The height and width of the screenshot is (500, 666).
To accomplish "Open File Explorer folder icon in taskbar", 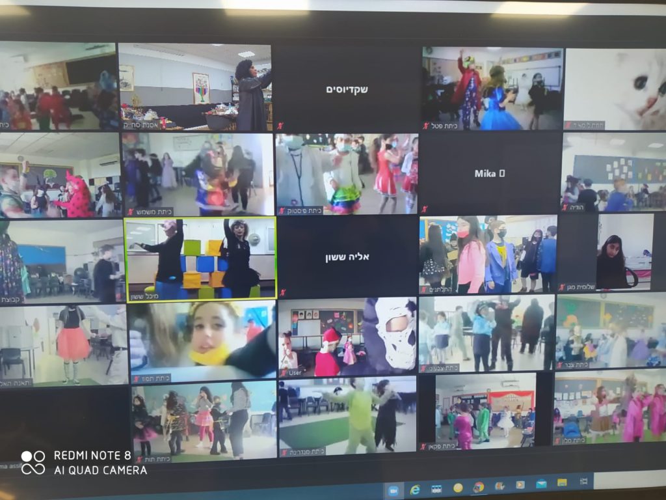I will click(562, 482).
